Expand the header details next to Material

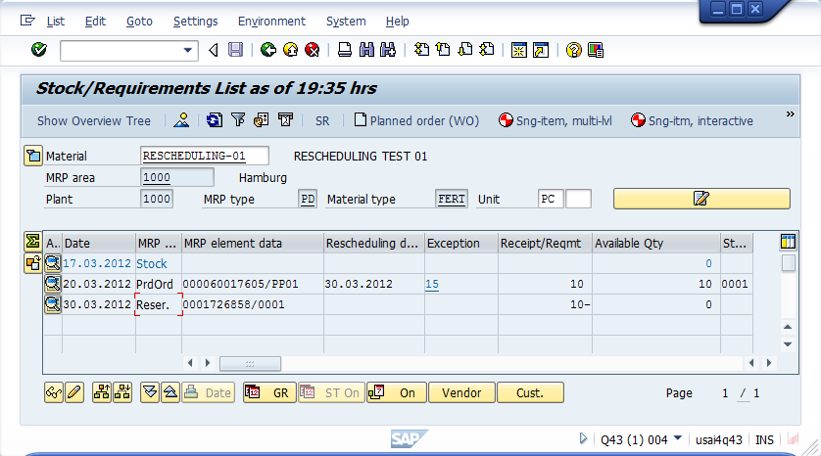click(32, 156)
